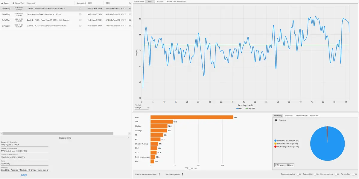Show the Sensor data tab
This screenshot has width=359, height=179.
click(314, 115)
